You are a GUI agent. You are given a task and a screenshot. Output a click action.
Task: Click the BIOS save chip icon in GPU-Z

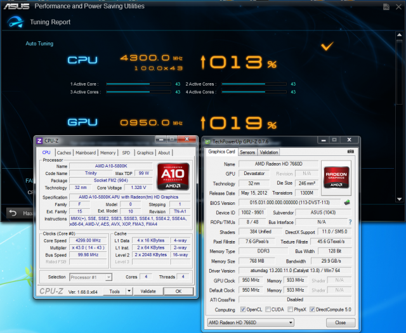point(347,202)
